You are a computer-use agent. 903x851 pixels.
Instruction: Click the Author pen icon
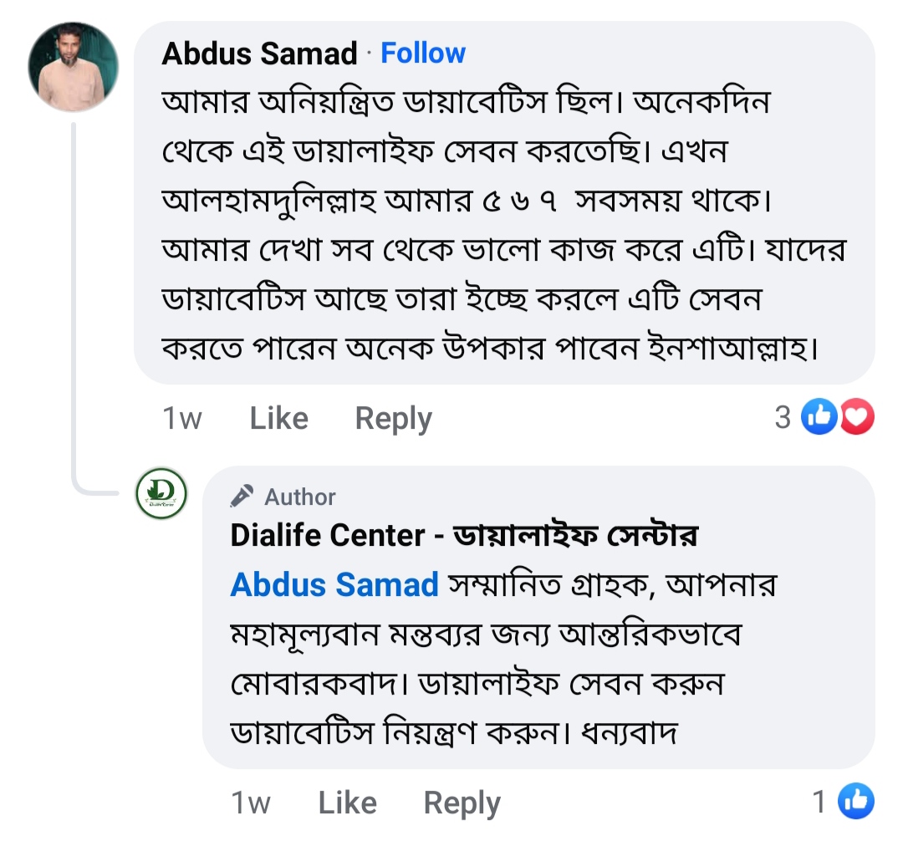click(242, 497)
